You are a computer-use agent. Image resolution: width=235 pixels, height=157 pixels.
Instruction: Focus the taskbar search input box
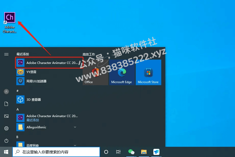tap(56, 152)
